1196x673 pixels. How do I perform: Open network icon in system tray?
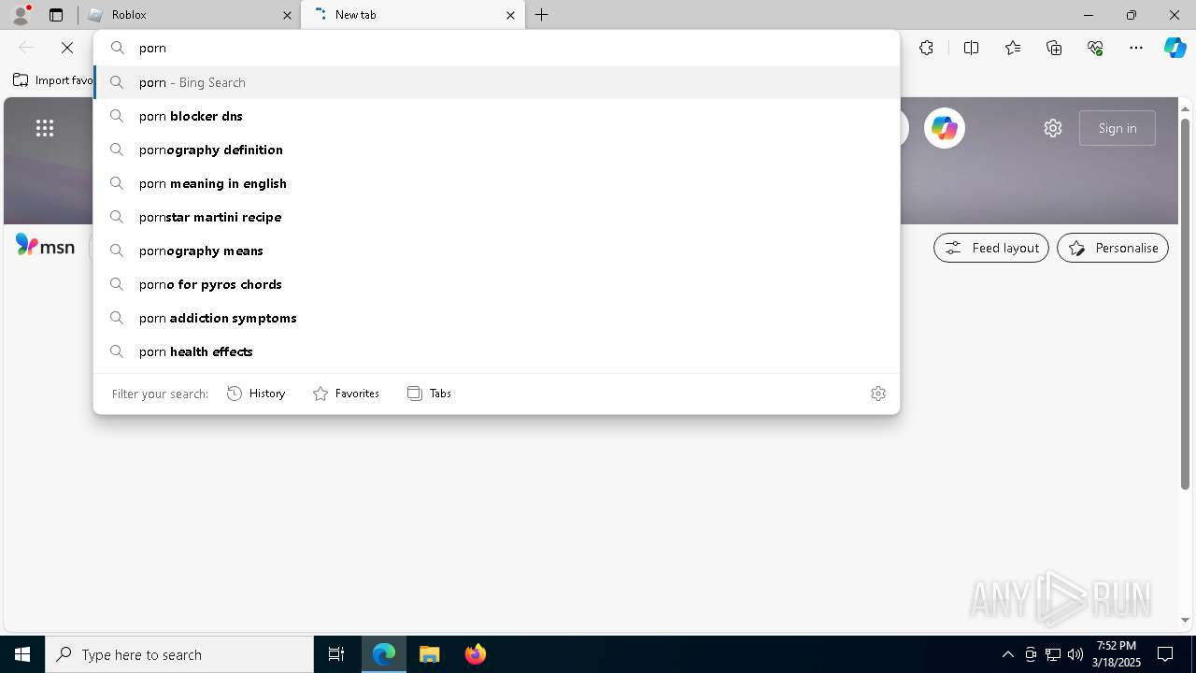[1053, 654]
